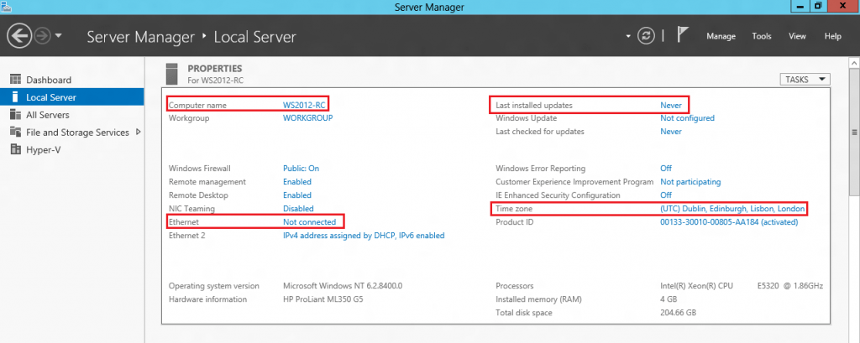This screenshot has width=860, height=343.
Task: Open the notifications flag
Action: pyautogui.click(x=683, y=36)
